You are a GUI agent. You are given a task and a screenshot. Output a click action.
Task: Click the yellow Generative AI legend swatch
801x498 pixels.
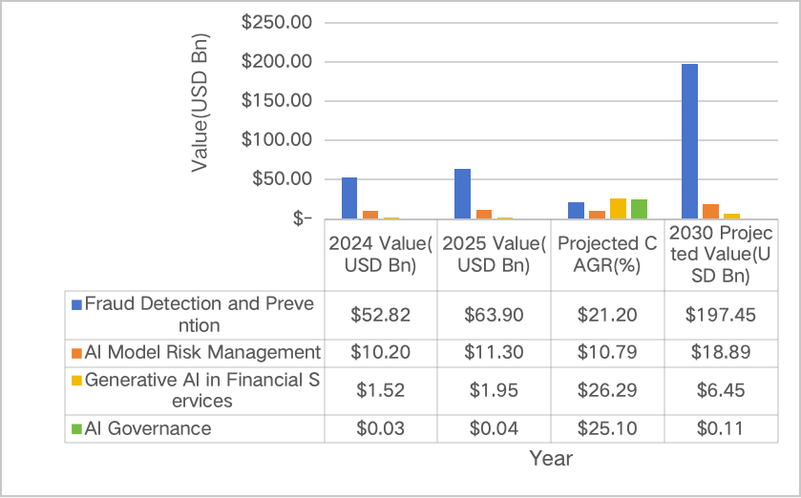(x=77, y=381)
